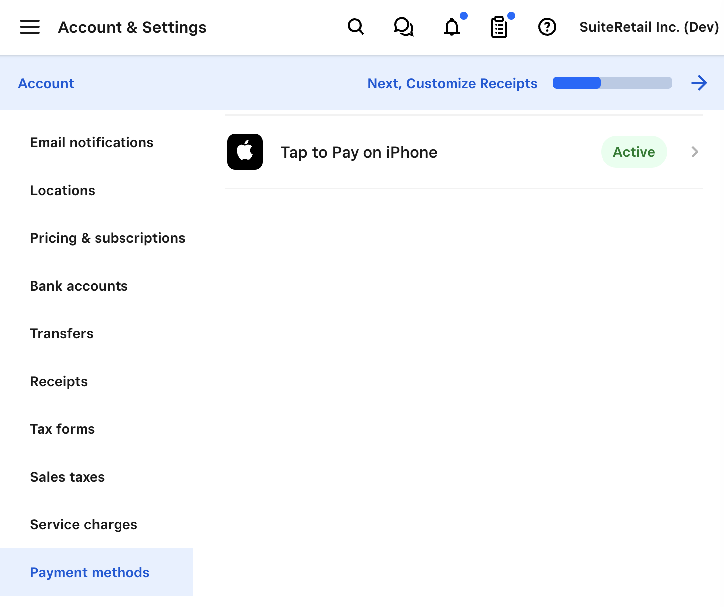Click the search magnifier icon
The width and height of the screenshot is (724, 607).
point(356,27)
